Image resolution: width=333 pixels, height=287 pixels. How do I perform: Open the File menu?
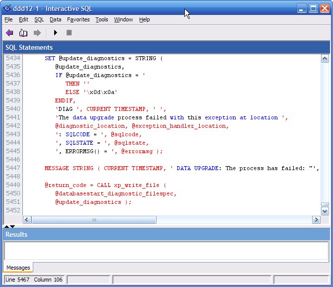pyautogui.click(x=8, y=19)
